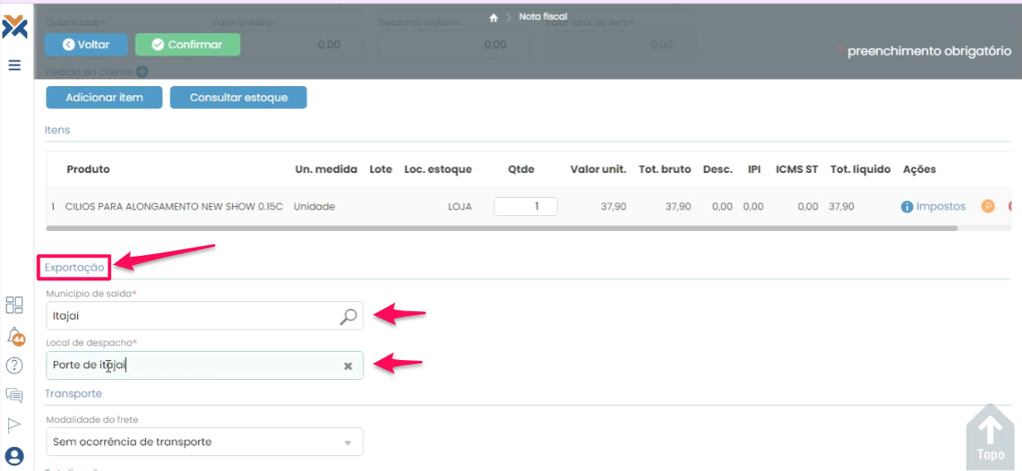Open the chat messages icon in sidebar
The height and width of the screenshot is (471, 1022).
(14, 395)
